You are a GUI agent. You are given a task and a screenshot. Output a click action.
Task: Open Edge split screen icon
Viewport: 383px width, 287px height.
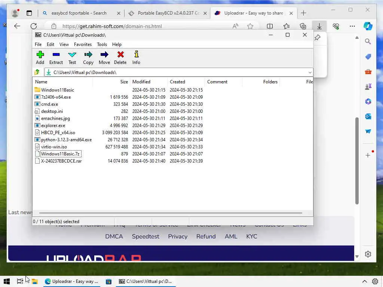[270, 27]
